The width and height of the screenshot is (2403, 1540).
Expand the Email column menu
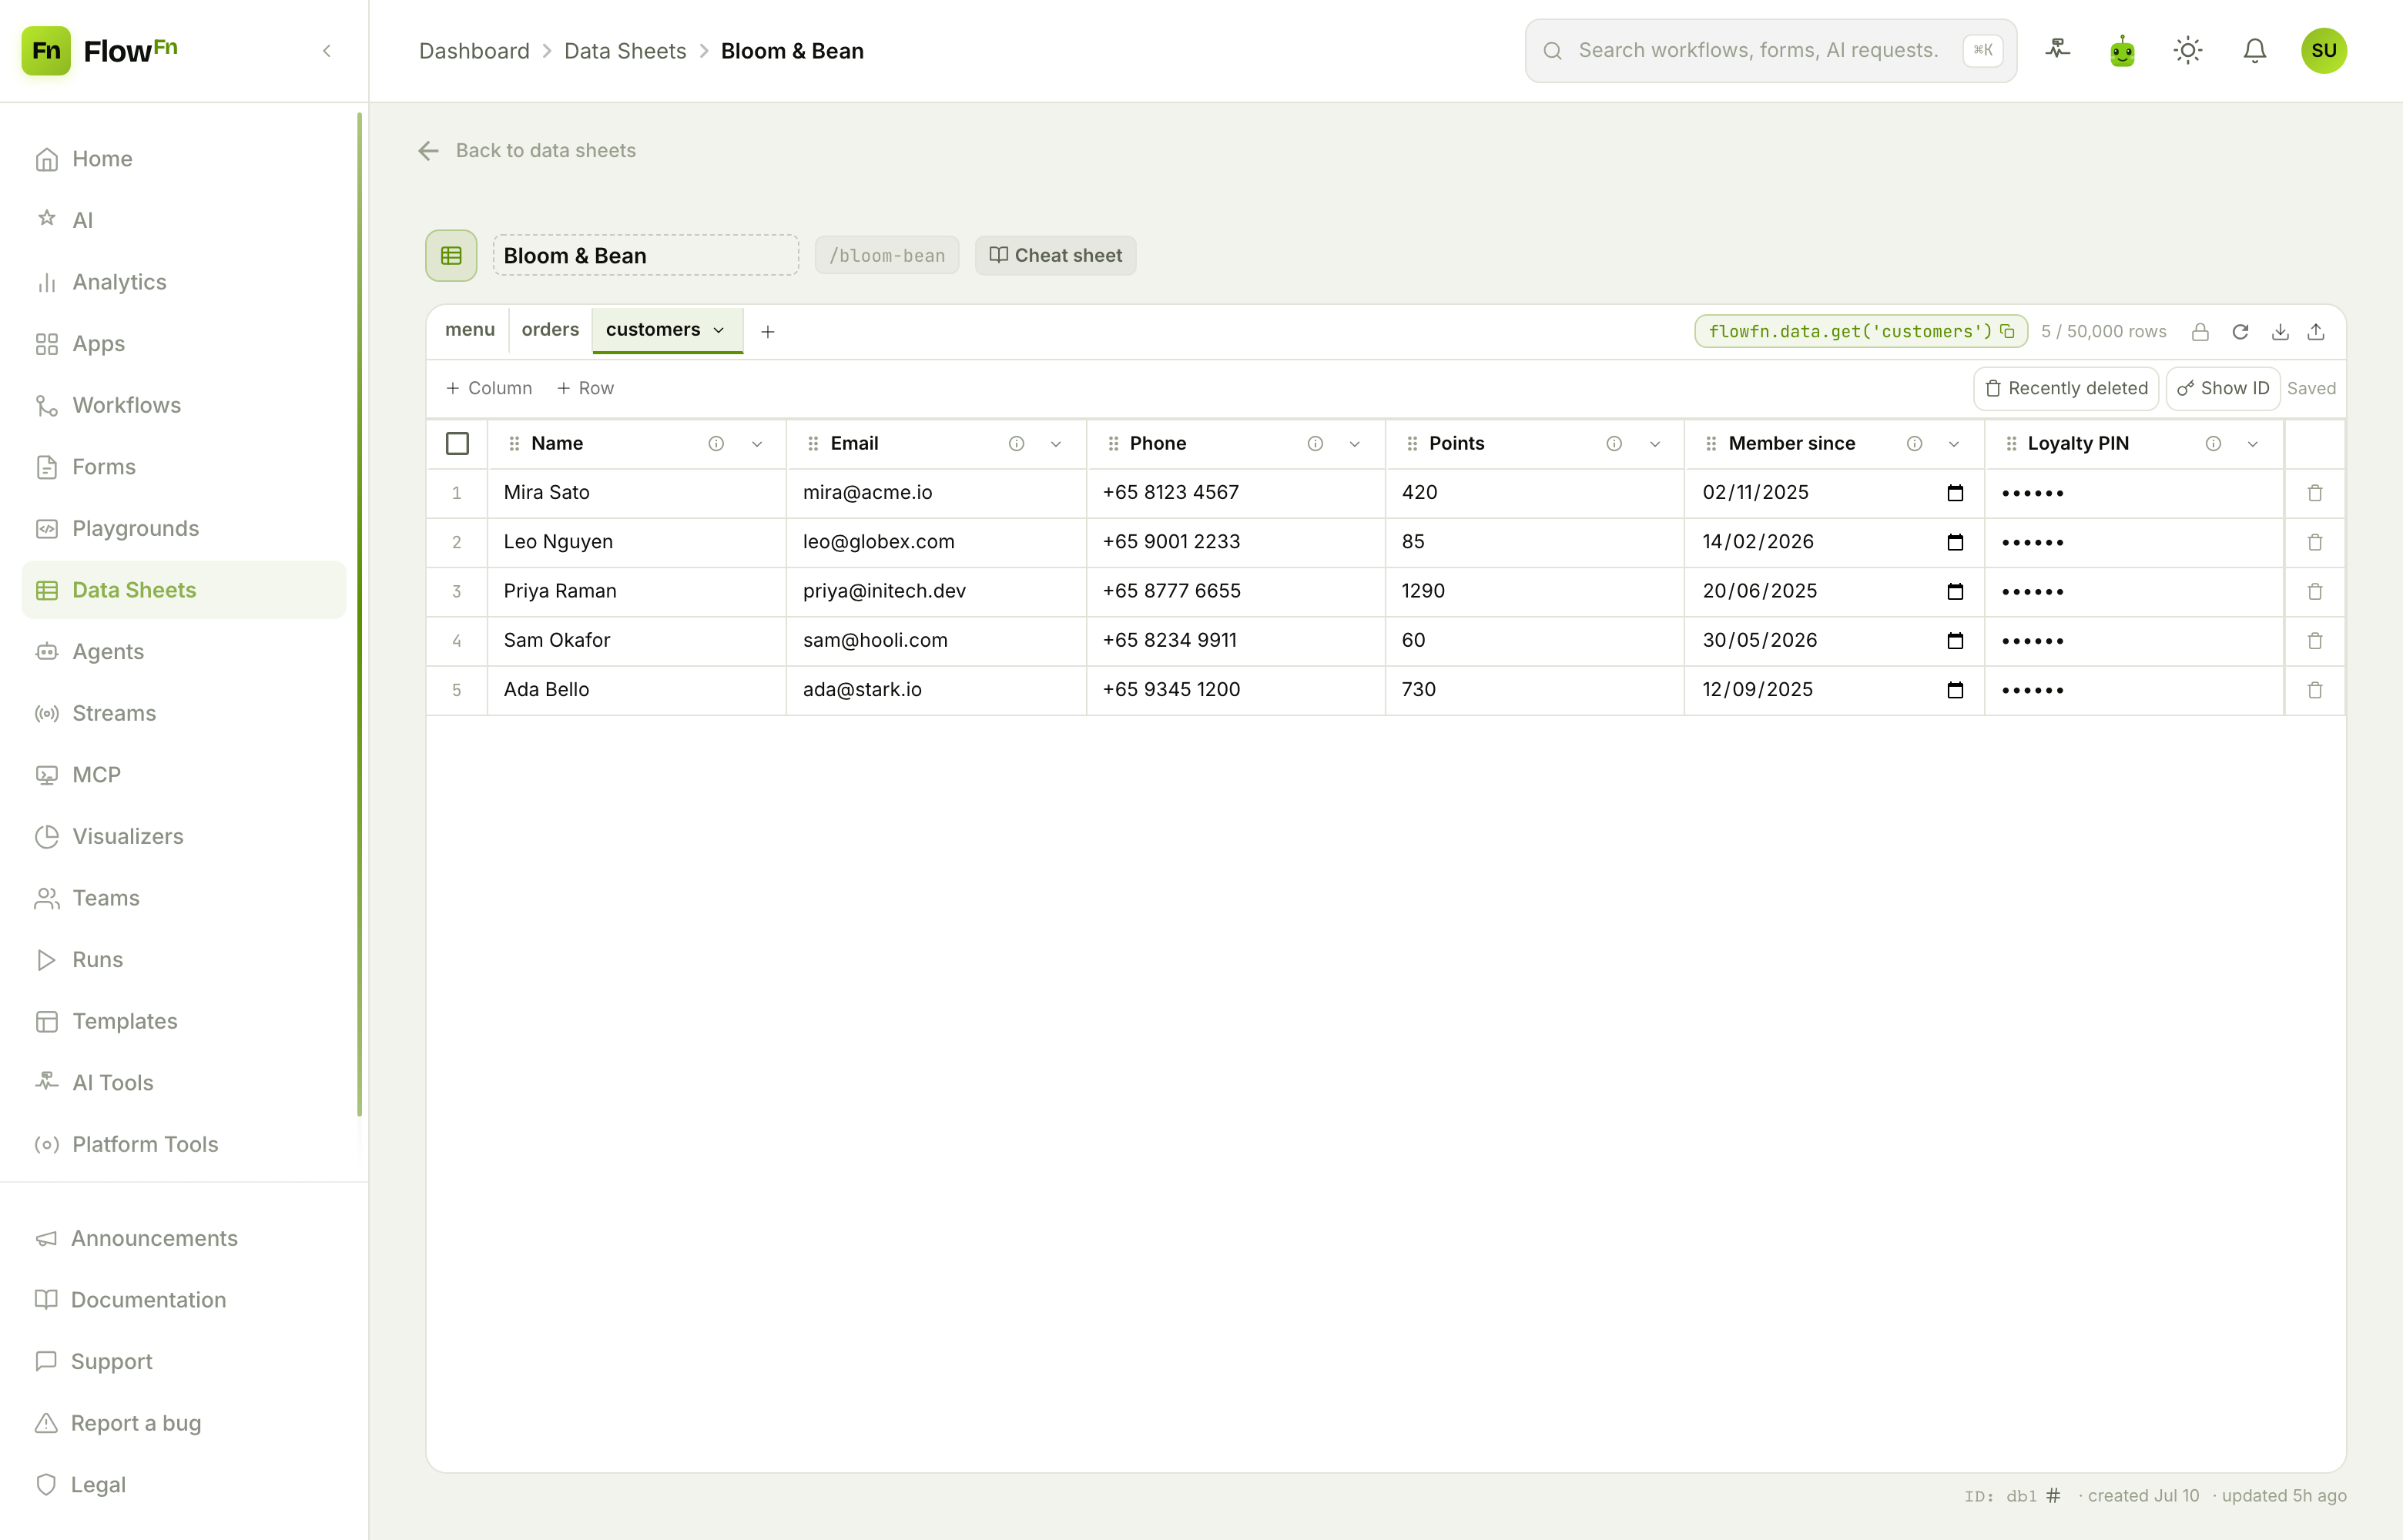(x=1055, y=444)
